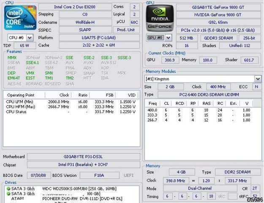
Task: Click the SSSE-3 feature label
Action: [124, 58]
